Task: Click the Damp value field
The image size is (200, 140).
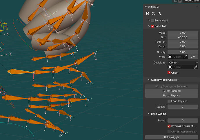Action: tap(183, 46)
